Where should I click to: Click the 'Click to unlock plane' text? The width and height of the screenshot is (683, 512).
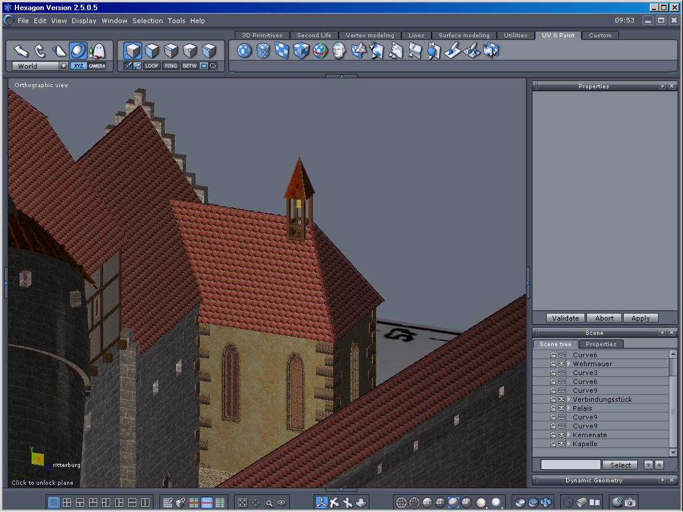42,482
